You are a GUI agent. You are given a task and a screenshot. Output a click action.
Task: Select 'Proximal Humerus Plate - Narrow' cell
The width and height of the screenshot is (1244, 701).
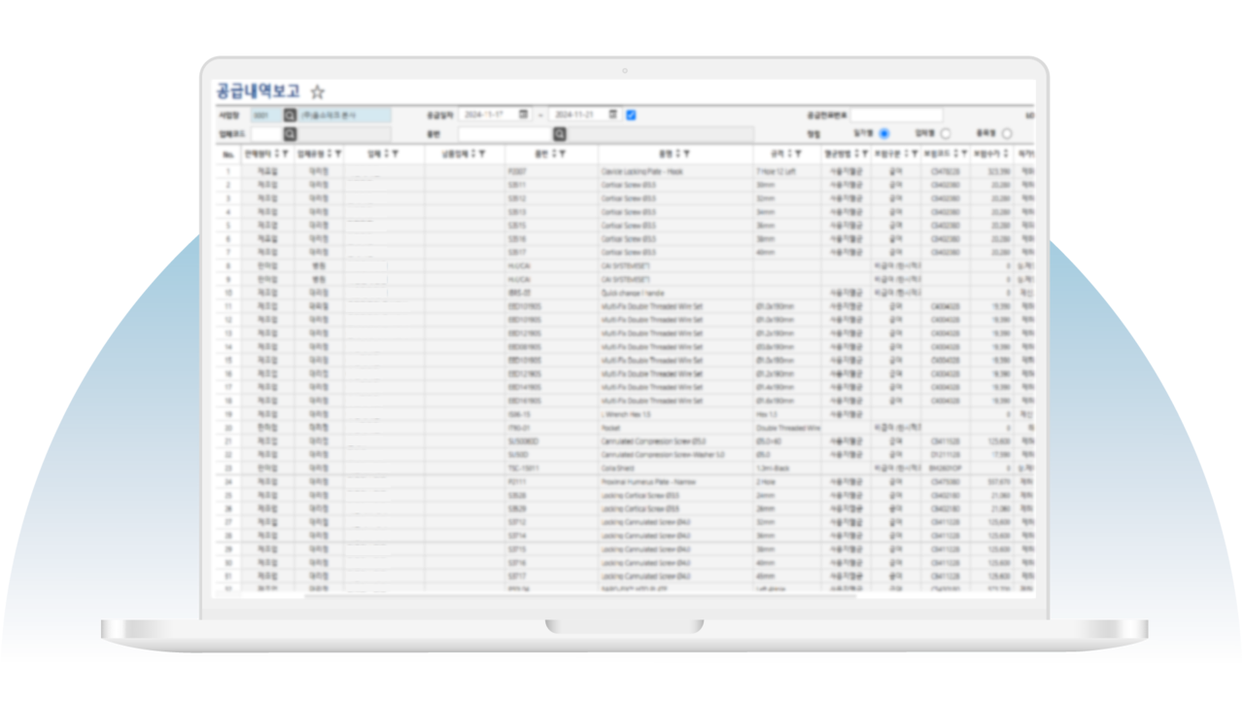click(x=675, y=481)
